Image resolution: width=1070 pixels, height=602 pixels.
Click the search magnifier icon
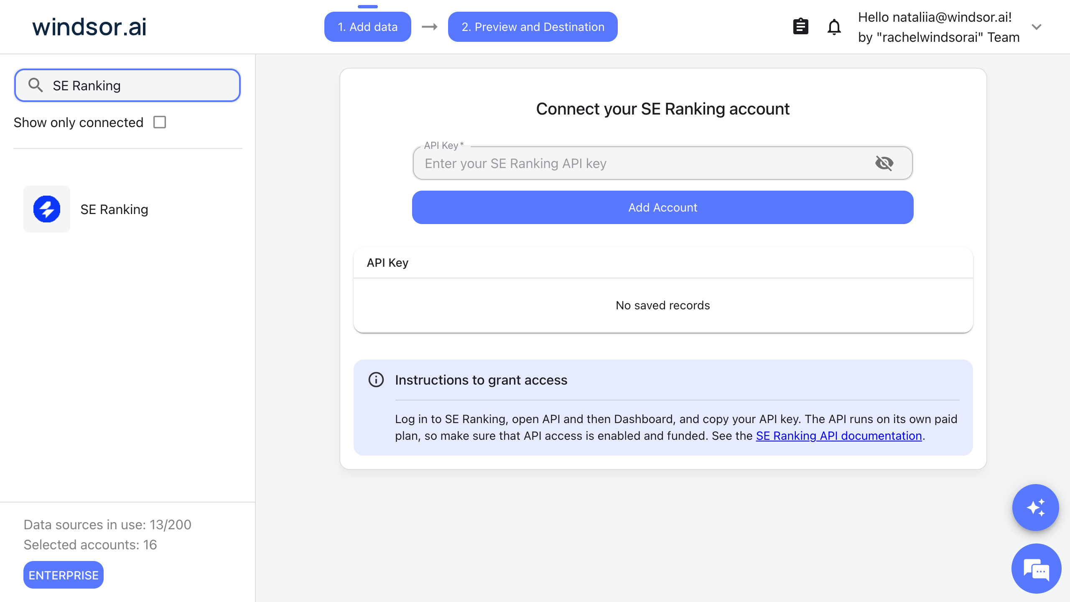(36, 85)
